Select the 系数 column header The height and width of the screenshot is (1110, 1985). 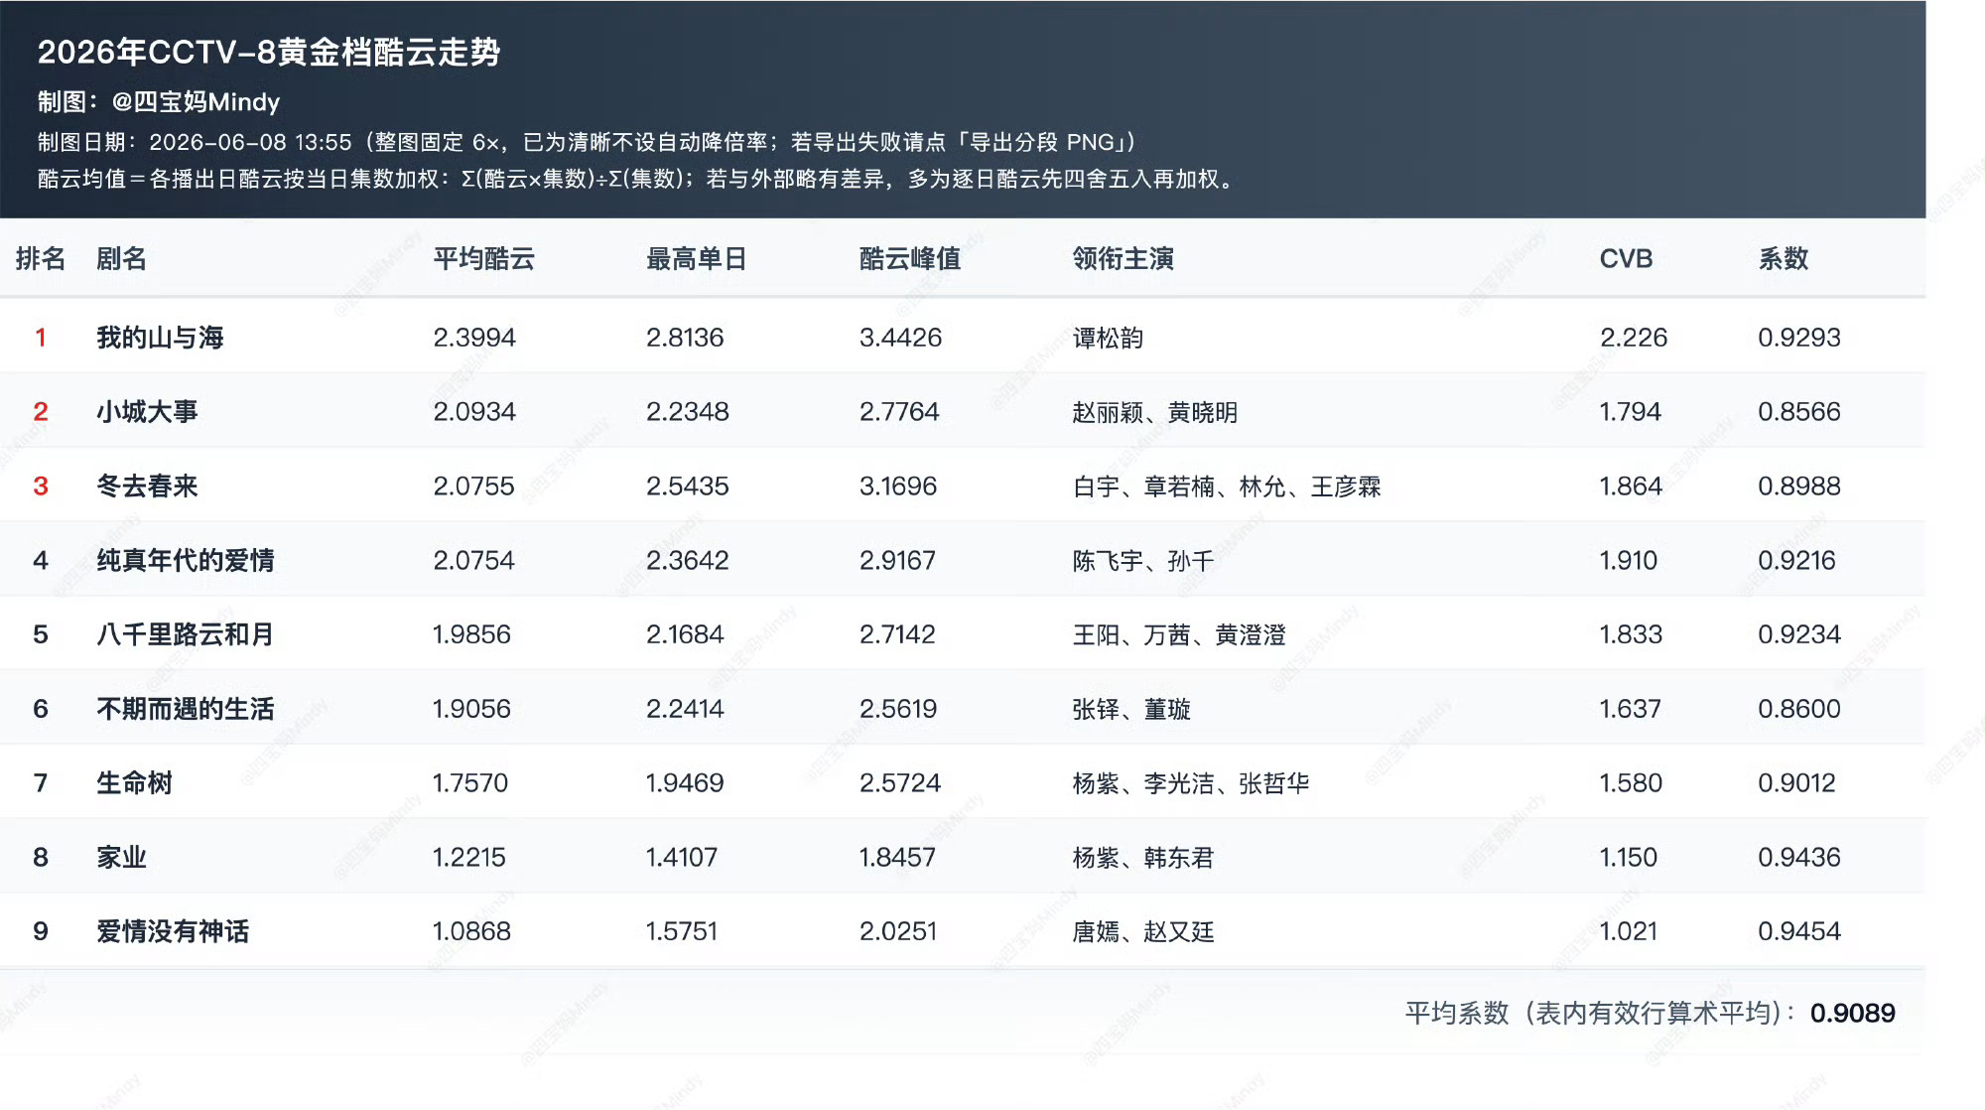click(x=1784, y=259)
